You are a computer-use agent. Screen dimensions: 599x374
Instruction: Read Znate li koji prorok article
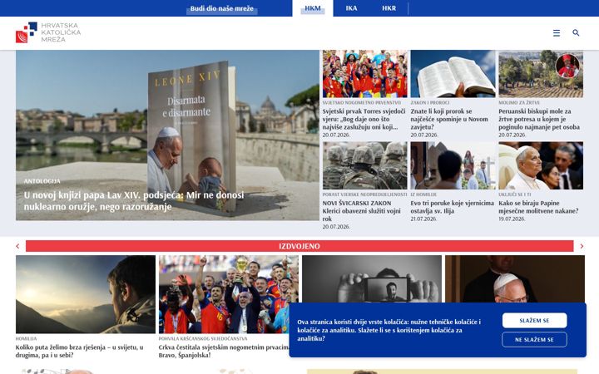[x=449, y=119]
